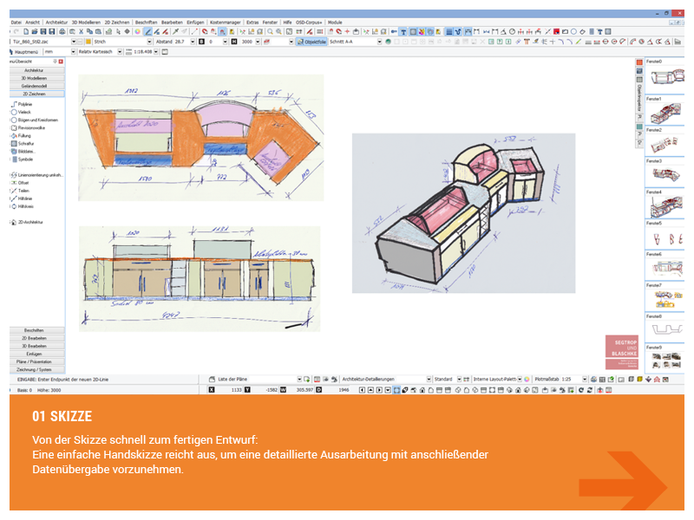Image resolution: width=694 pixels, height=520 pixels.
Task: Toggle the Objektfolie button
Action: [312, 42]
